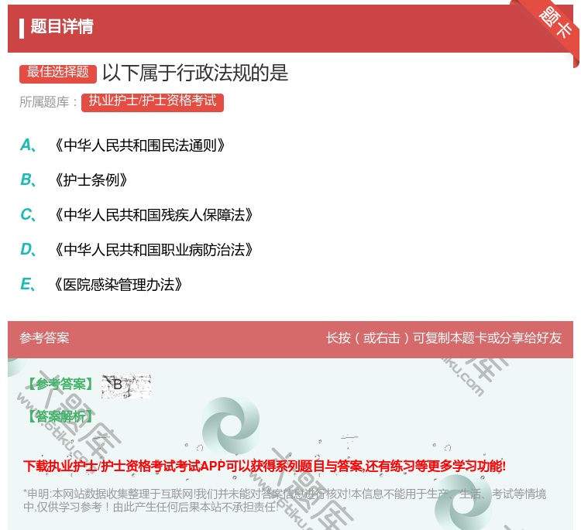Viewport: 581px width, 530px height.
Task: Select option B 《护士条例》
Action: [74, 180]
